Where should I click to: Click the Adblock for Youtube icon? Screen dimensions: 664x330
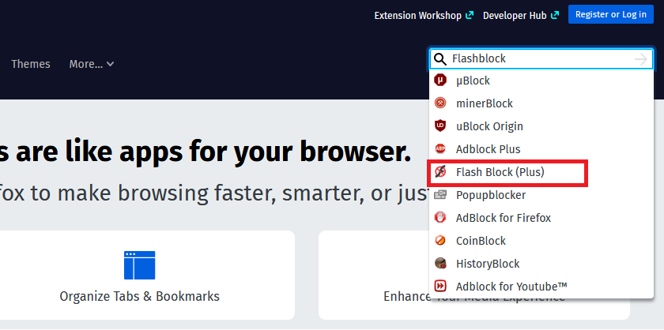(440, 287)
